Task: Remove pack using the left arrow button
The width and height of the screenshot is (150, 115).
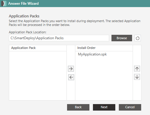Action: pyautogui.click(x=71, y=77)
